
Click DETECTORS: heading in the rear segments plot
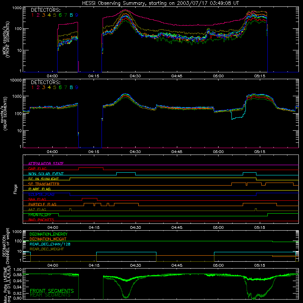click(46, 82)
